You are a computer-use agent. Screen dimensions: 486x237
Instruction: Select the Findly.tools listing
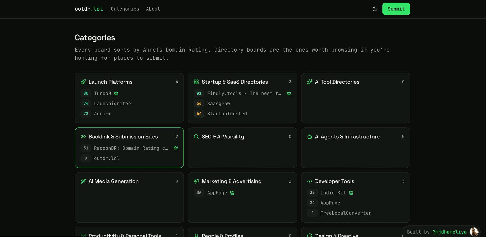pyautogui.click(x=244, y=93)
